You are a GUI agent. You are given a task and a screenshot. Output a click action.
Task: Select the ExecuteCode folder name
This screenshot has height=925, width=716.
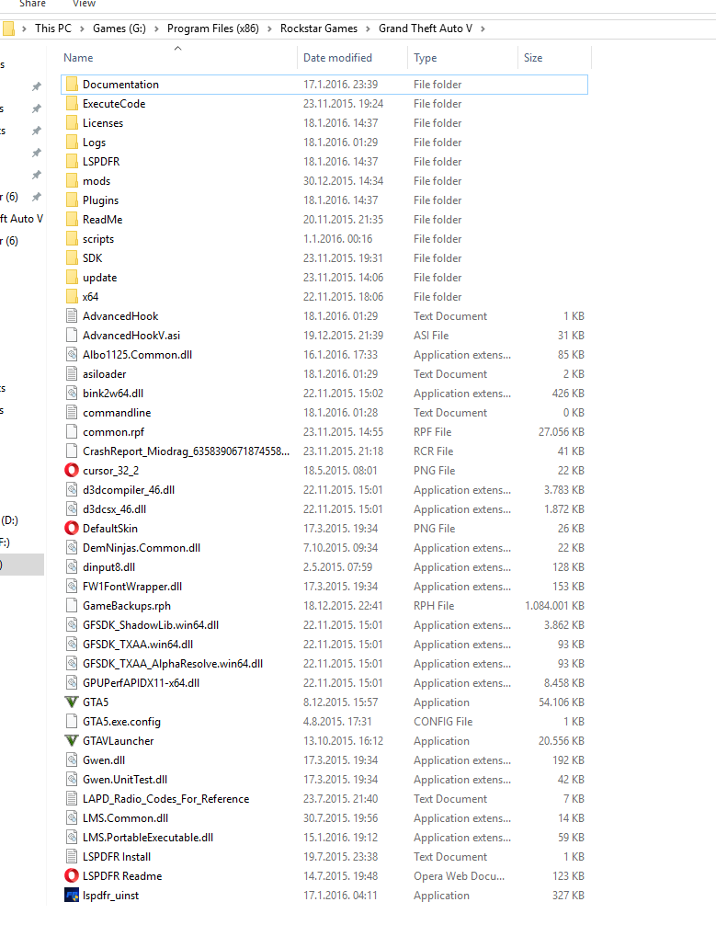tap(114, 104)
